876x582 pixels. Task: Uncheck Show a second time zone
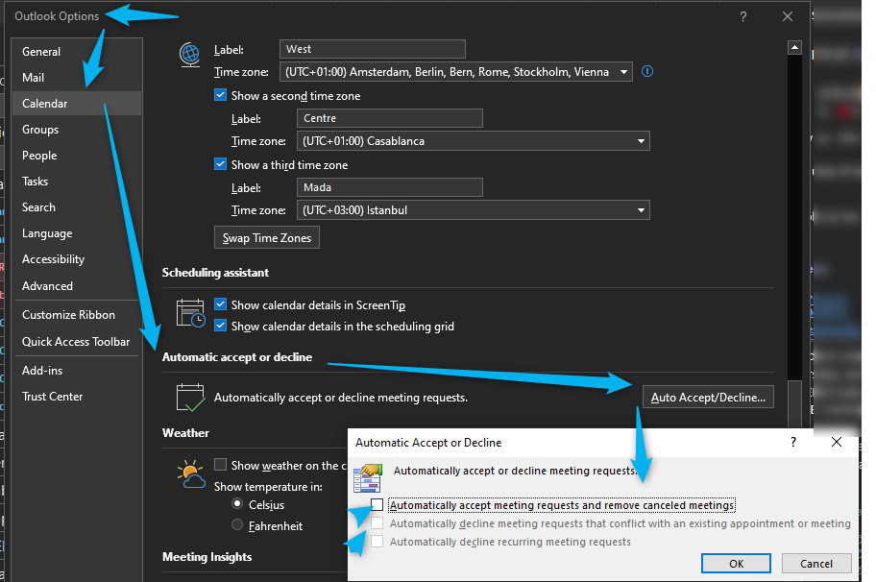(220, 95)
